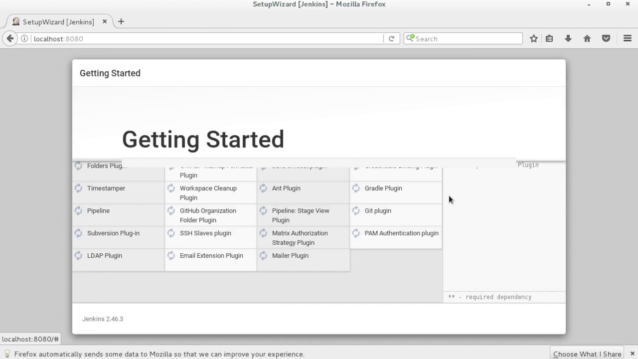
Task: Select the SetupWizard [Jenkins] tab
Action: pyautogui.click(x=58, y=21)
